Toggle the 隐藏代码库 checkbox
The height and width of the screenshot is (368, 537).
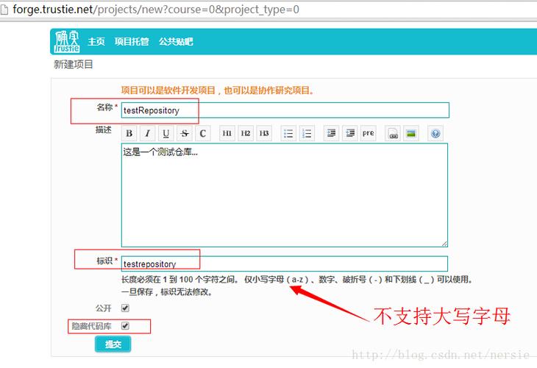click(x=125, y=326)
